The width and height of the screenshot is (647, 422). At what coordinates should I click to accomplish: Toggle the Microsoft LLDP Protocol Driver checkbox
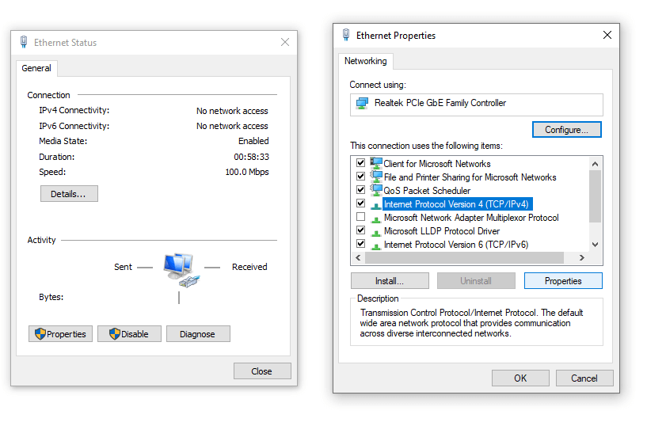(x=360, y=230)
